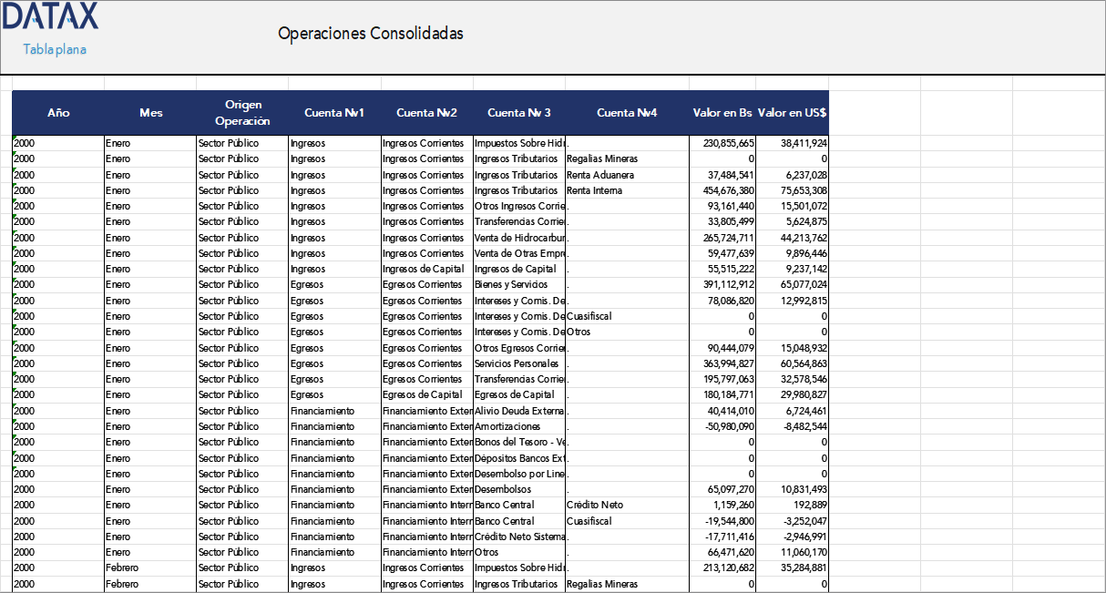Select the Operaciones Consolidadas title
1106x593 pixels.
(x=371, y=33)
